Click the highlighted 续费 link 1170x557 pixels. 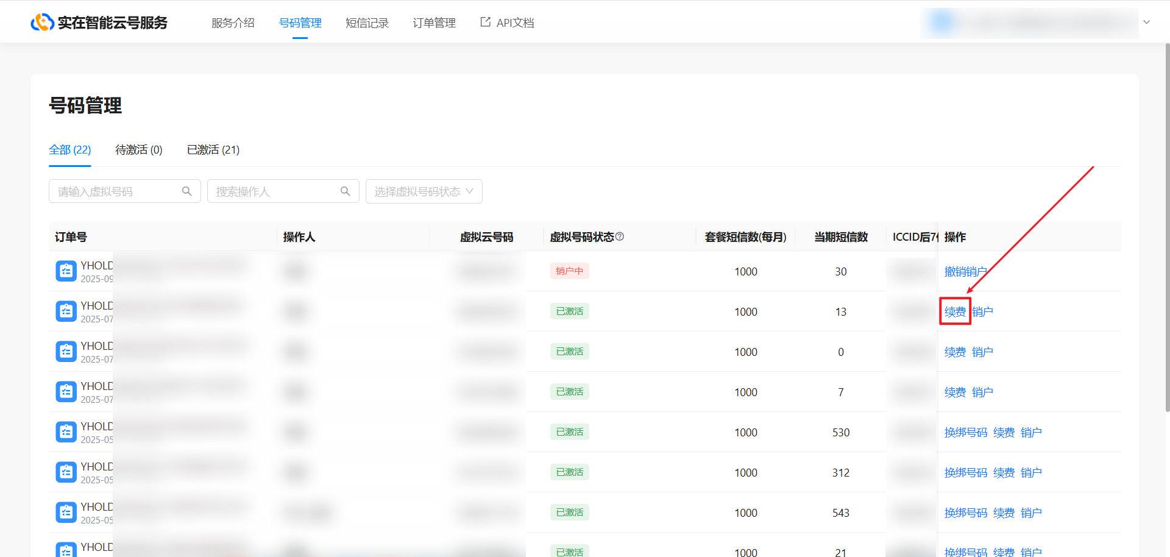point(955,312)
